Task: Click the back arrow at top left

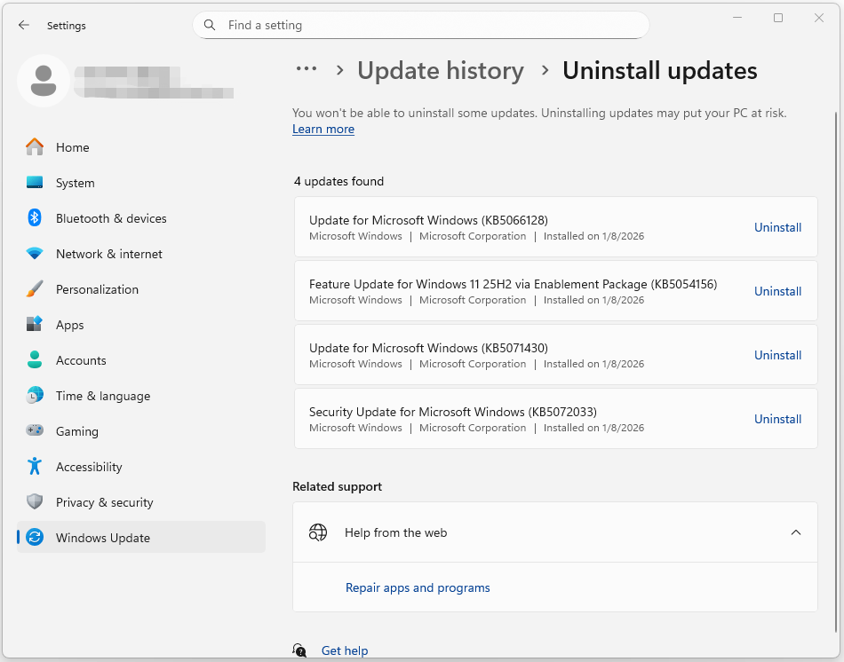Action: point(23,25)
